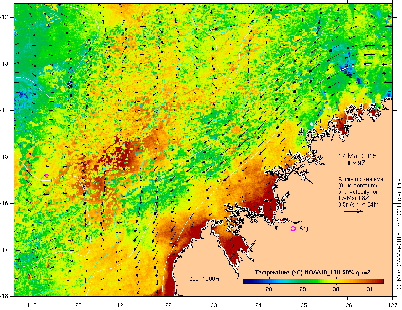Click the '-14' latitude axis label

pyautogui.click(x=5, y=110)
